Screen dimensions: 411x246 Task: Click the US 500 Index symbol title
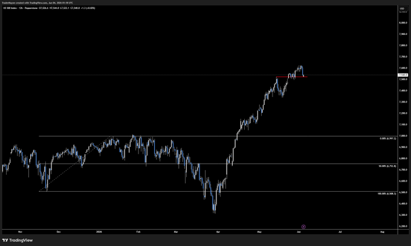pyautogui.click(x=10, y=8)
